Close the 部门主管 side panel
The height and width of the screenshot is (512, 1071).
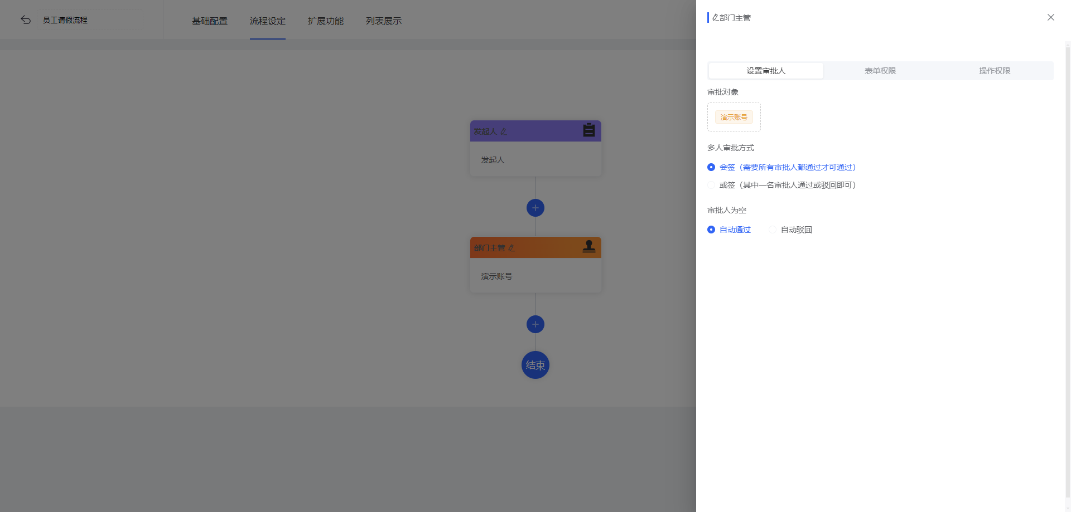tap(1050, 17)
